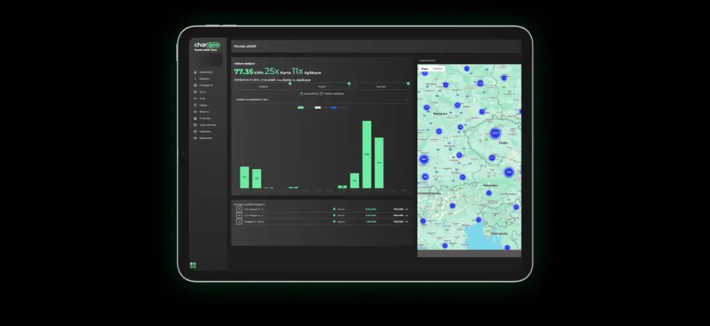Screen dimensions: 710x326
Task: Switch map to Satelitní view tab
Action: pyautogui.click(x=438, y=69)
